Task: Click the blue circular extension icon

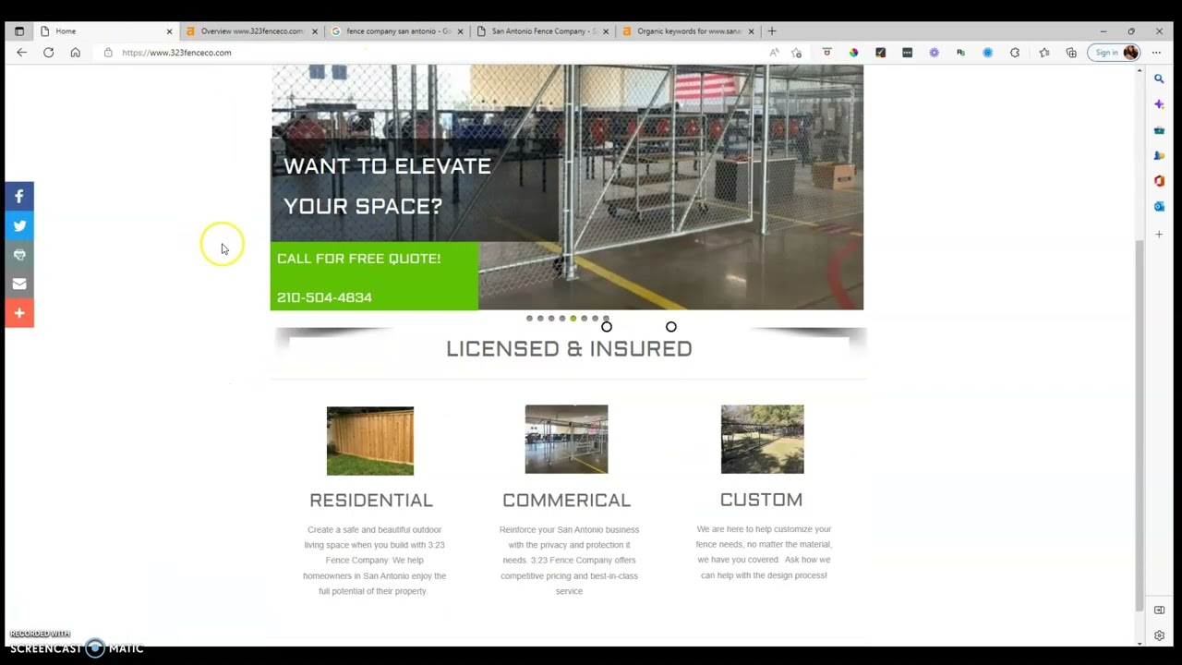Action: [987, 53]
